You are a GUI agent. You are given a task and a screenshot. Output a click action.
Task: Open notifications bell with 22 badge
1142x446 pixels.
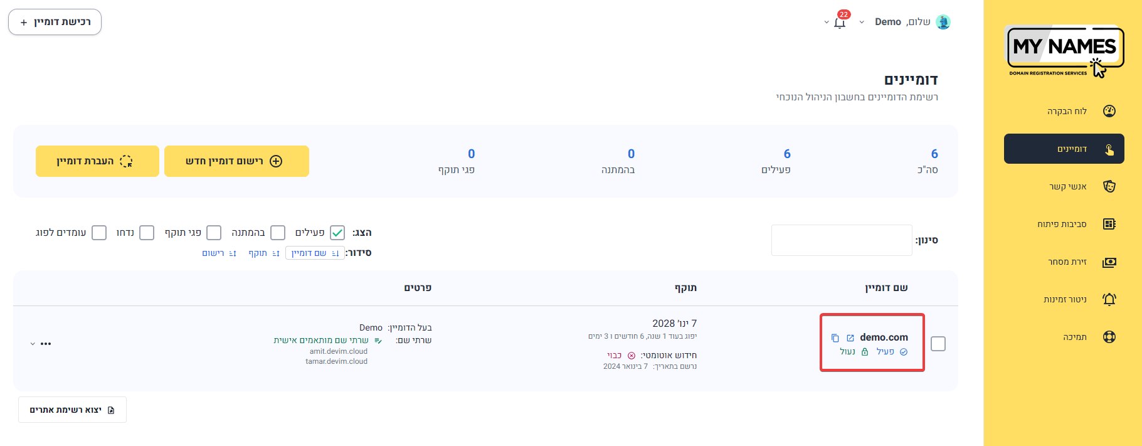pyautogui.click(x=840, y=22)
